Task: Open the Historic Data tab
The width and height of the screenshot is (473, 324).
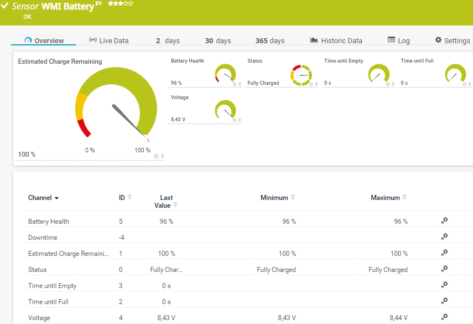Action: click(x=336, y=40)
